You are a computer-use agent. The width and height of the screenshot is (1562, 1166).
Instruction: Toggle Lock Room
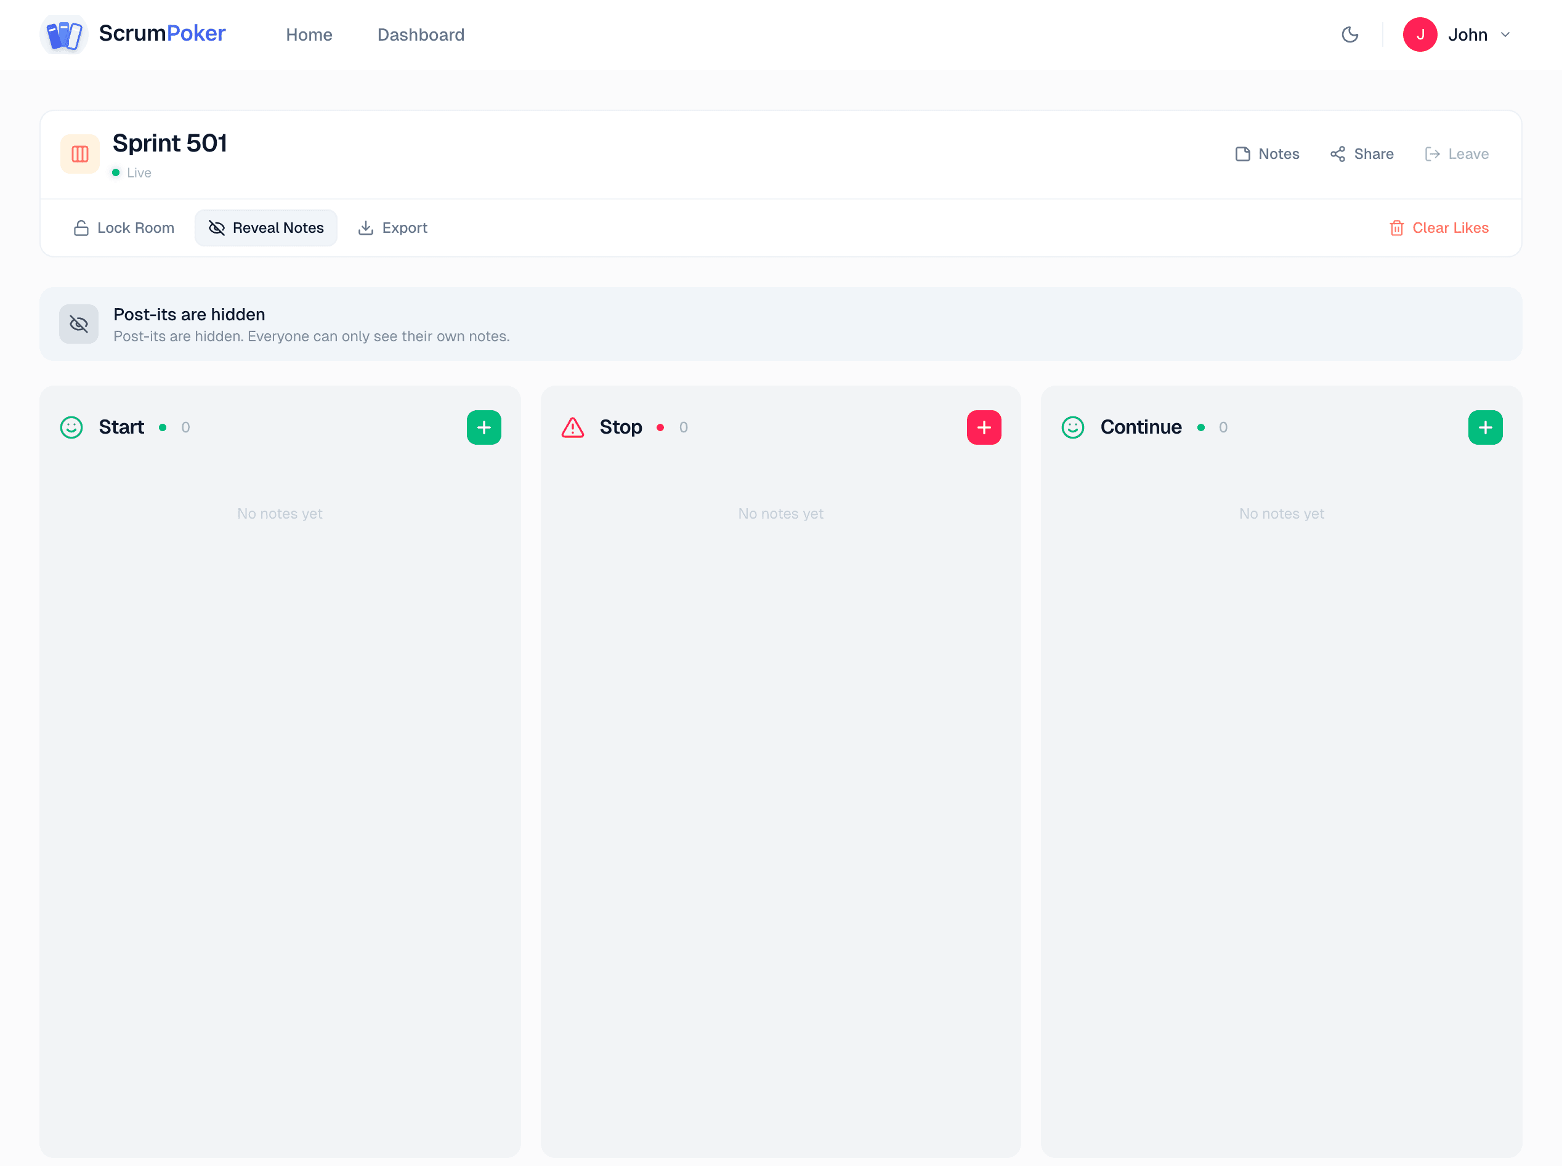124,228
